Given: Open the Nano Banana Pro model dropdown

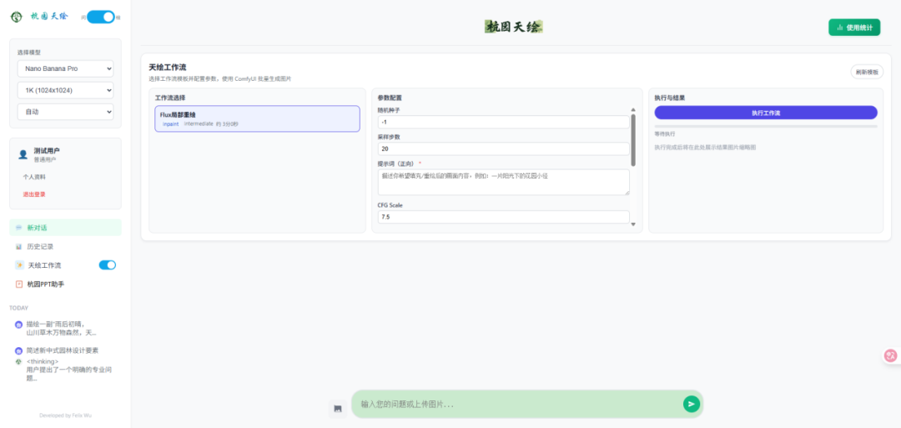Looking at the screenshot, I should [x=65, y=68].
